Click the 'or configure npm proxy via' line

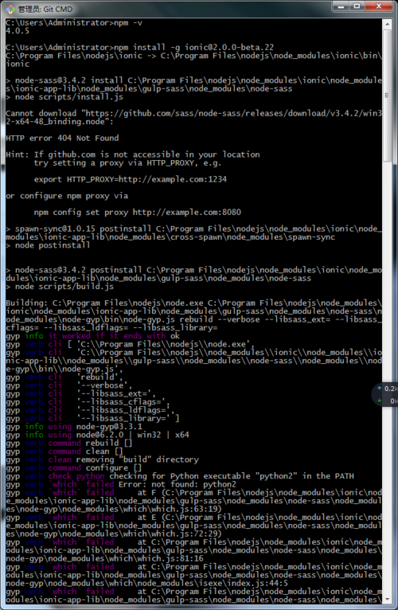67,196
